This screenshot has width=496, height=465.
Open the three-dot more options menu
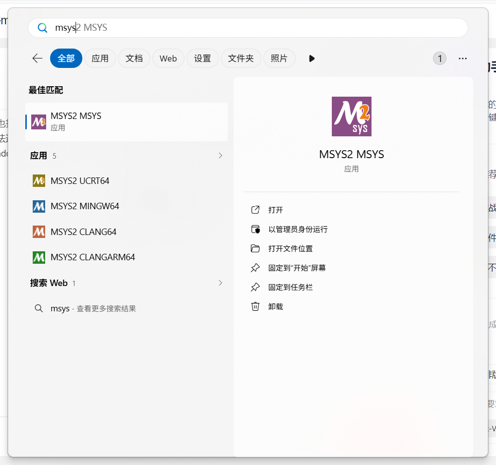(462, 58)
